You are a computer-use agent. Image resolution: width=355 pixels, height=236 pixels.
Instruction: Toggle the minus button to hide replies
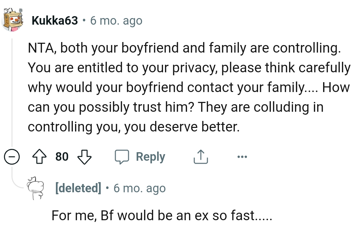pyautogui.click(x=12, y=156)
